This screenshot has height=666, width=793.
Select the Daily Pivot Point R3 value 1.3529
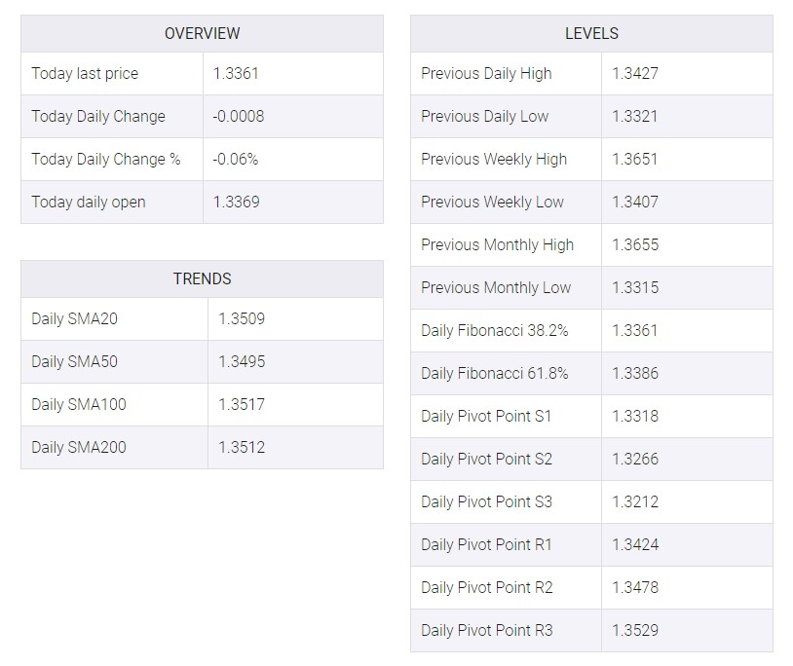[x=635, y=630]
